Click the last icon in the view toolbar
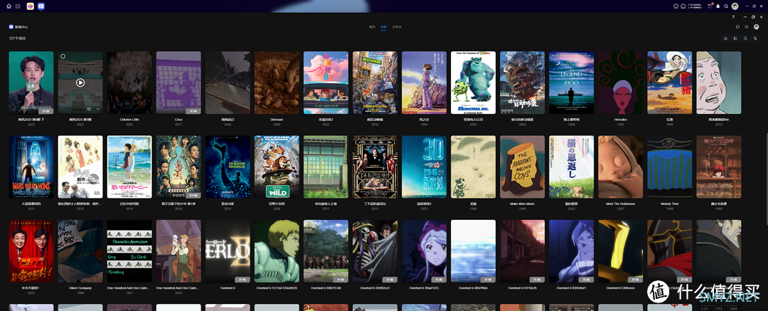Image resolution: width=768 pixels, height=311 pixels. [x=755, y=38]
